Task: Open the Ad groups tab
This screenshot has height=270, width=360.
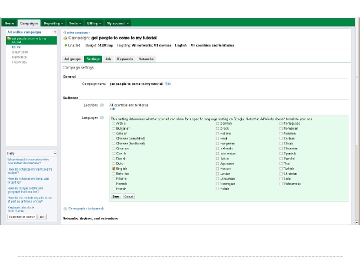Action: point(72,59)
